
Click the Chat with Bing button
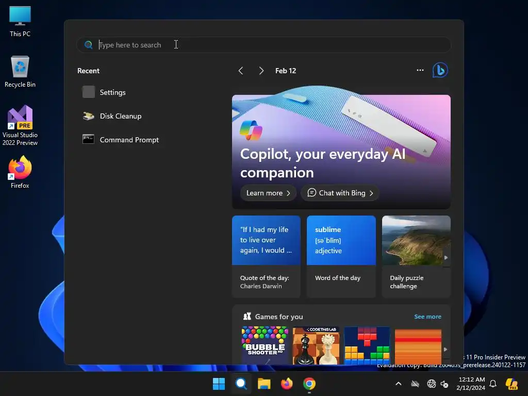tap(340, 193)
